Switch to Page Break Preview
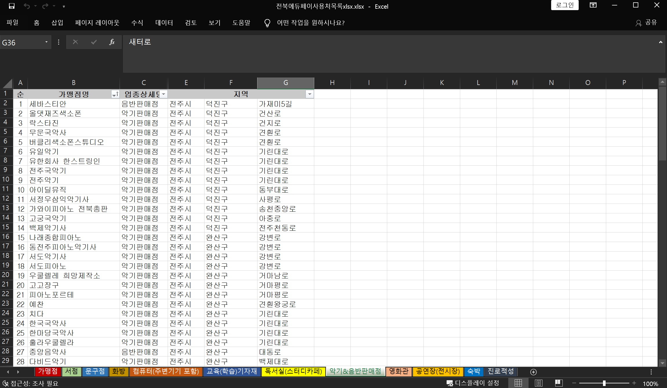Viewport: 667px width, 388px height. click(559, 383)
